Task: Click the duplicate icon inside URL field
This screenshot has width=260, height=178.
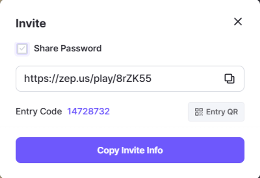Action: click(x=230, y=78)
